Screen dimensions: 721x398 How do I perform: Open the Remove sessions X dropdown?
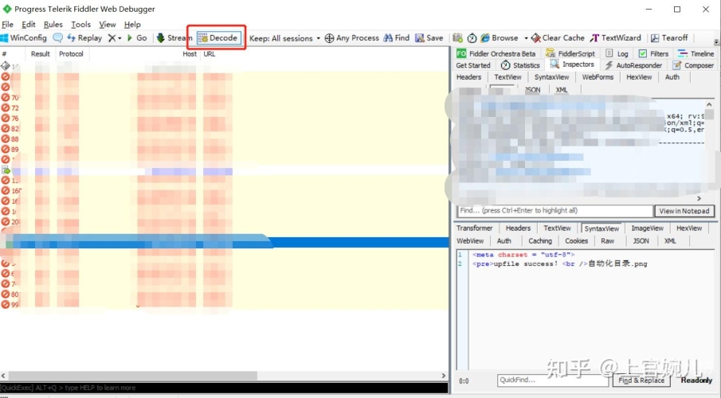pos(114,38)
